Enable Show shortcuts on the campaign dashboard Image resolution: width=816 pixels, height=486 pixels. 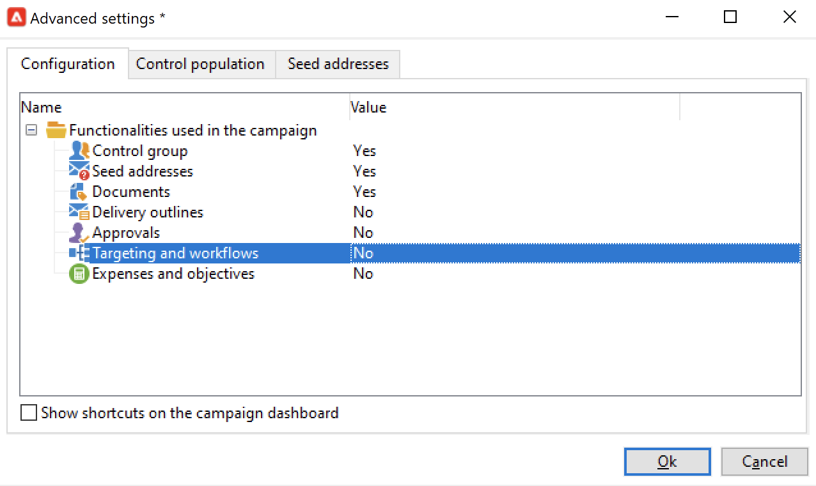pos(29,413)
